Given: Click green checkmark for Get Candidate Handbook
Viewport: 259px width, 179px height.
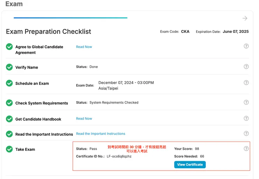Looking at the screenshot, I should 9,119.
